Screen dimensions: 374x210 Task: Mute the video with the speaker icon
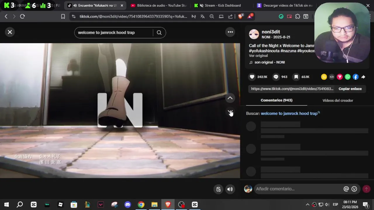(x=230, y=189)
